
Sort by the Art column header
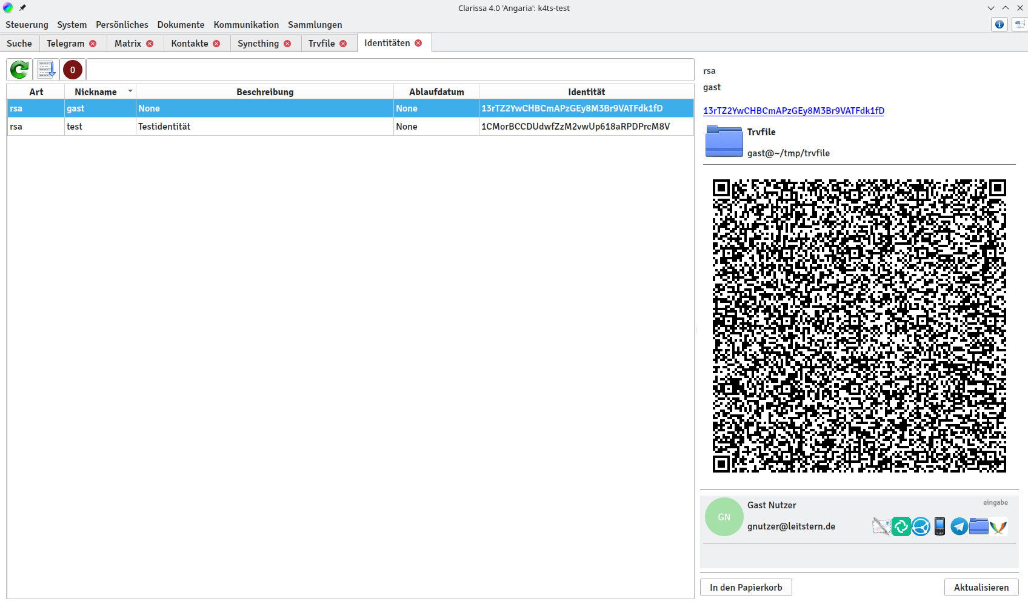(36, 92)
